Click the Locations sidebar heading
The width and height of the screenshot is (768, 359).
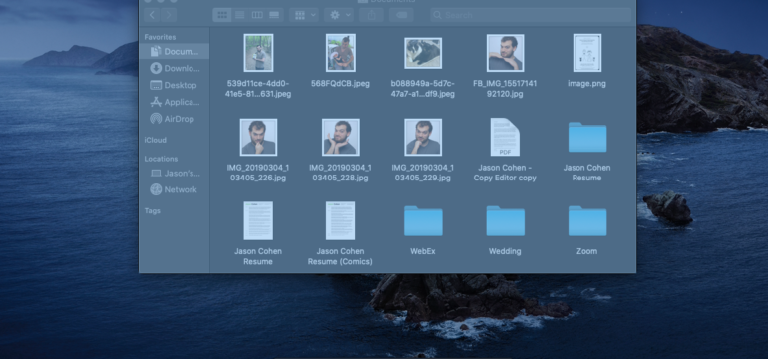click(x=161, y=159)
